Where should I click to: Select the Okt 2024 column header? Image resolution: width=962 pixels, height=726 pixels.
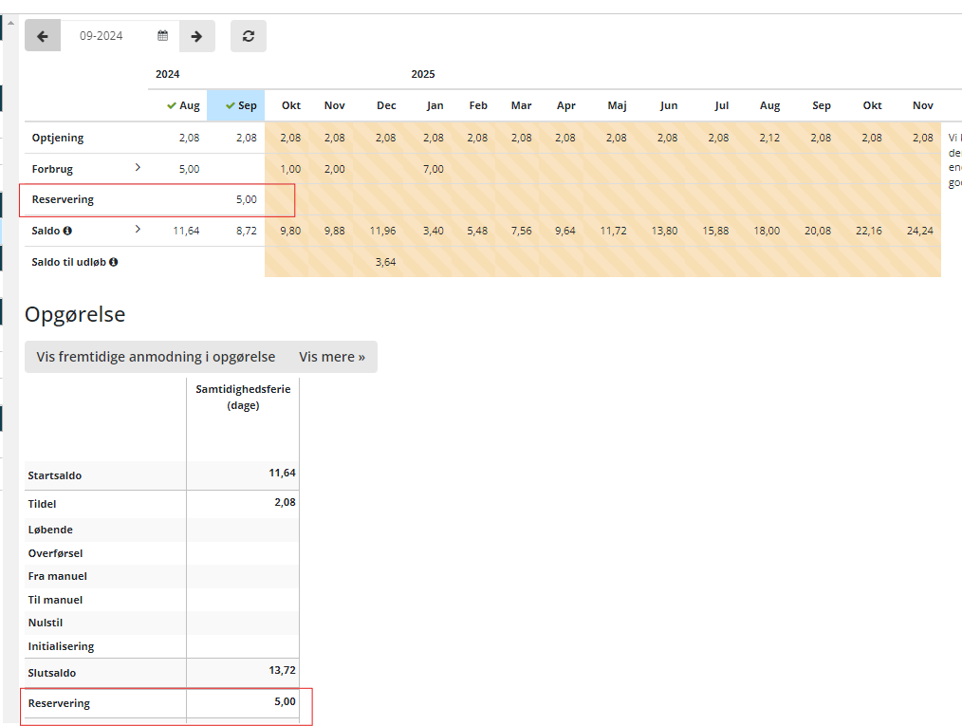pos(290,106)
